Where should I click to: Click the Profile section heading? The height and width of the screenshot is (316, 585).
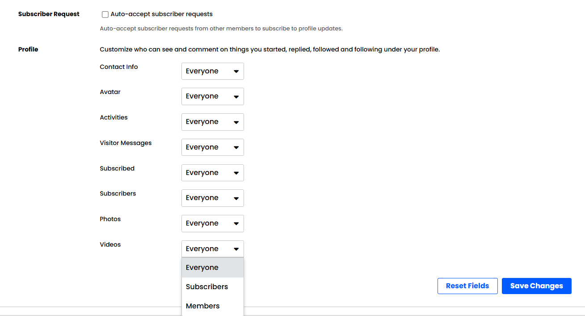[x=28, y=50]
